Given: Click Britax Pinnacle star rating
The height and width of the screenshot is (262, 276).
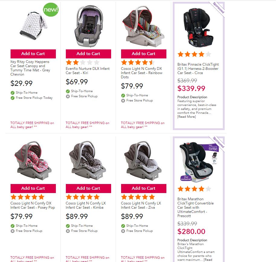Looking at the screenshot, I should 194,54.
